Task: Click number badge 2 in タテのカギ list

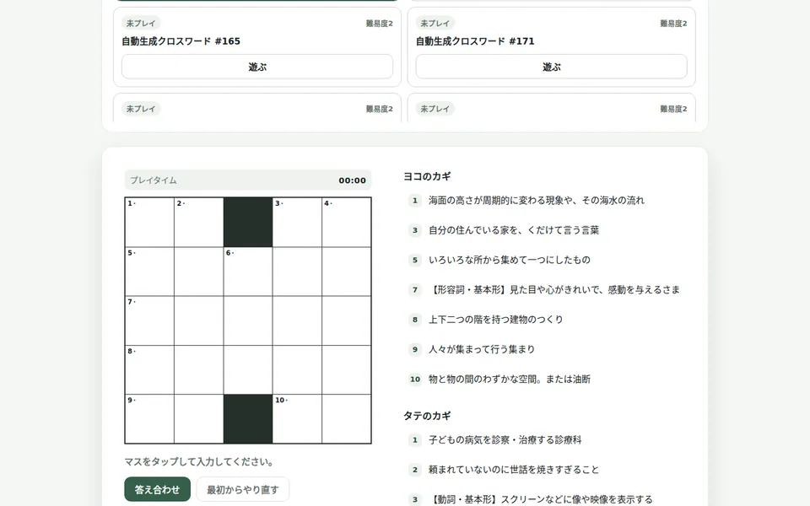Action: [415, 470]
